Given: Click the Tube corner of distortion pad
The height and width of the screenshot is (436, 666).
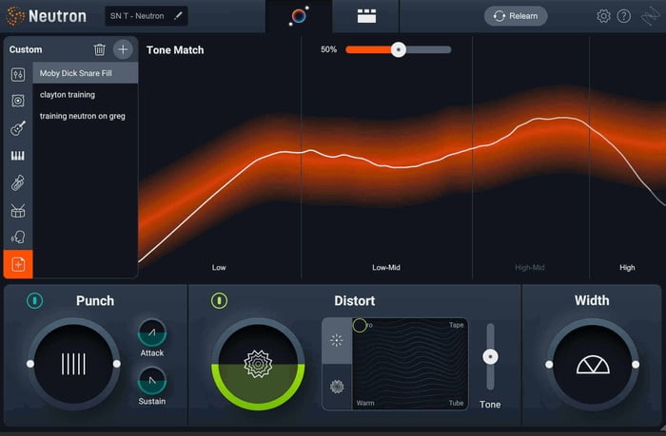Looking at the screenshot, I should (x=456, y=403).
